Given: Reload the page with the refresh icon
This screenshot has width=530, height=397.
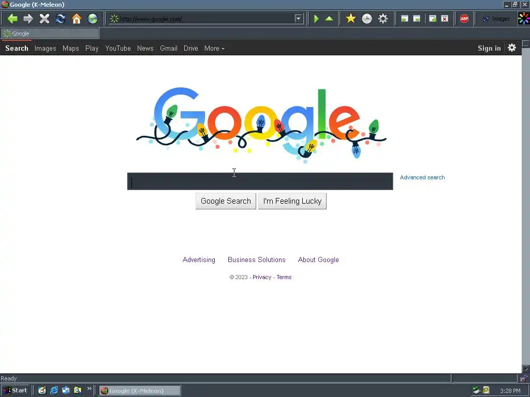Looking at the screenshot, I should pyautogui.click(x=61, y=19).
